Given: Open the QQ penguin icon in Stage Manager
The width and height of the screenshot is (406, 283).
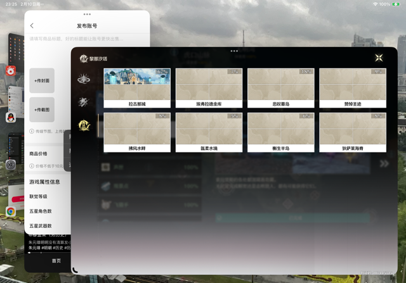Looking at the screenshot, I should (x=11, y=118).
